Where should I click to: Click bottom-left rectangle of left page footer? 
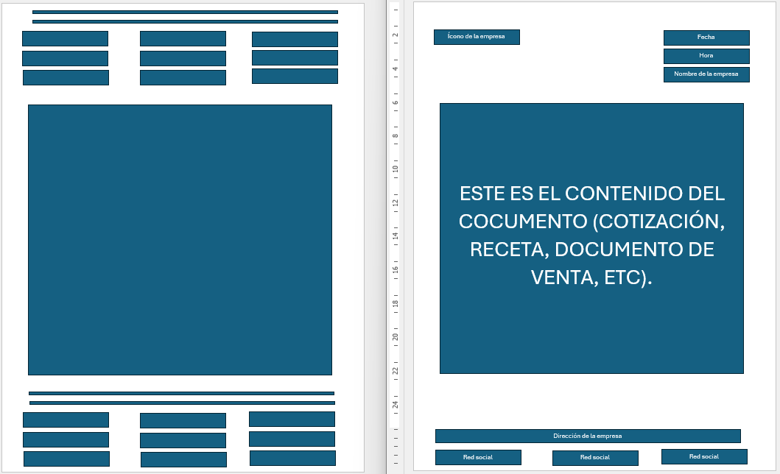coord(66,459)
